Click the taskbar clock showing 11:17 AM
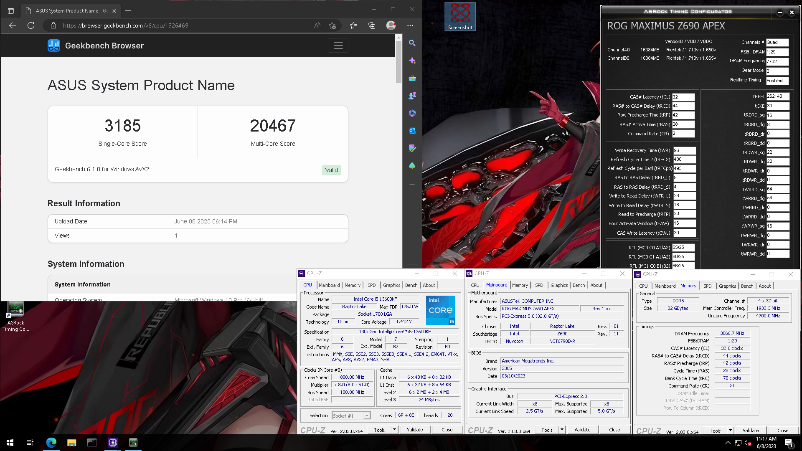Screen dimensions: 802x451 coord(766,443)
